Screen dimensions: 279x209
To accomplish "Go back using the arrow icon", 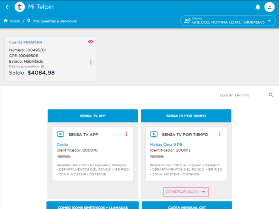I will [x=8, y=7].
